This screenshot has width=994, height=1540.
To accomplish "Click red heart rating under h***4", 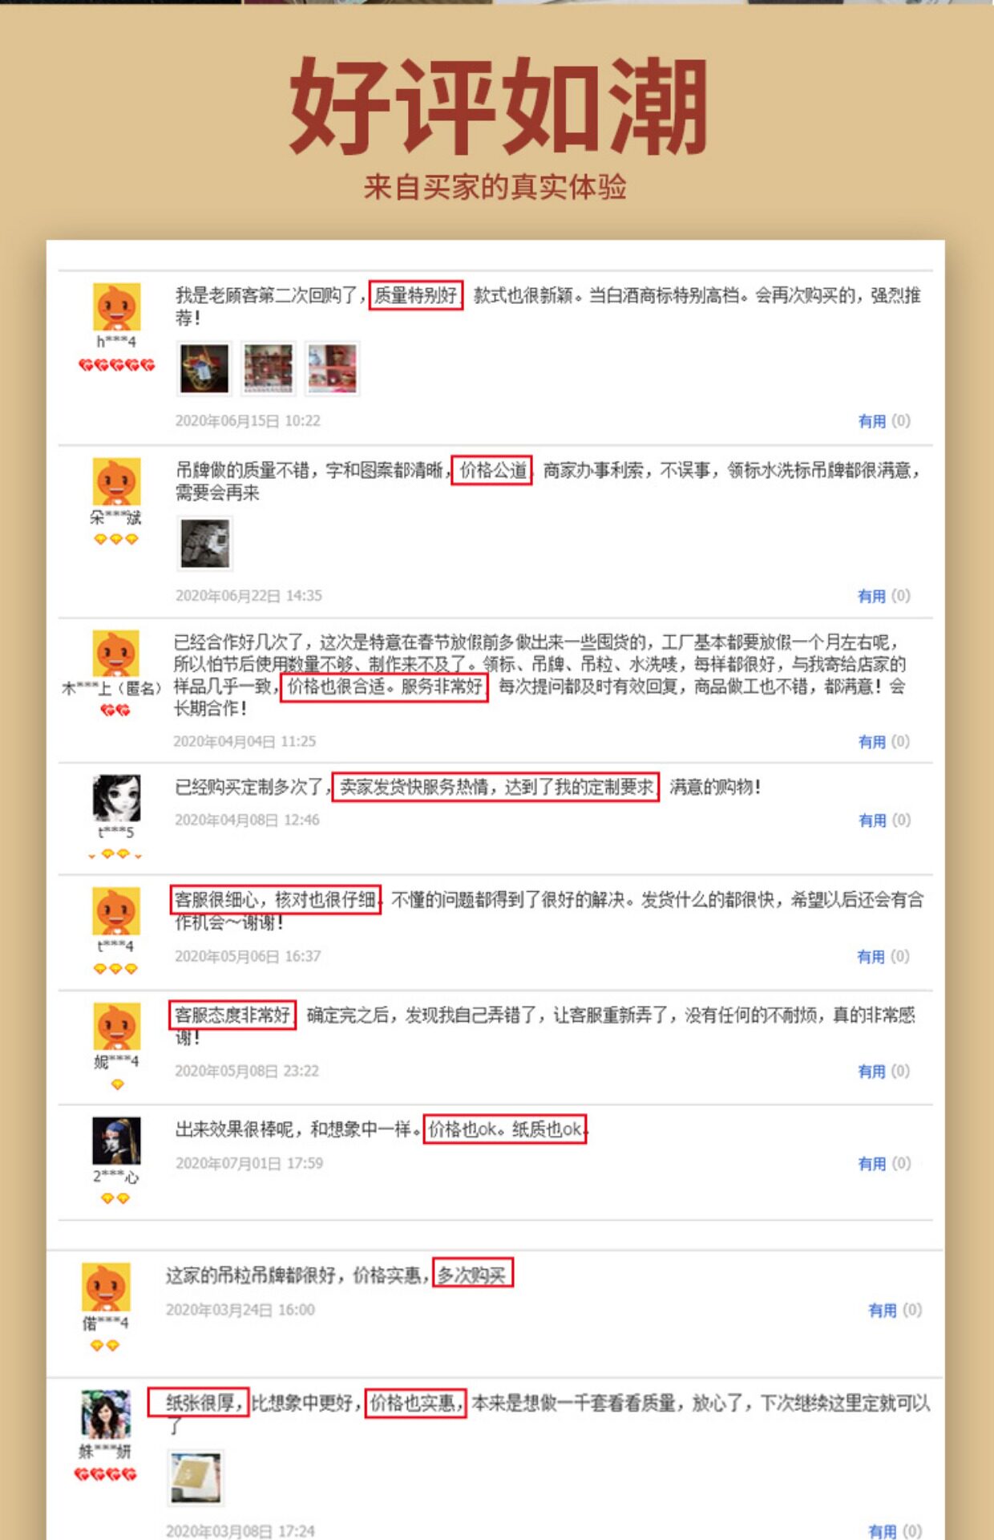I will pos(117,365).
